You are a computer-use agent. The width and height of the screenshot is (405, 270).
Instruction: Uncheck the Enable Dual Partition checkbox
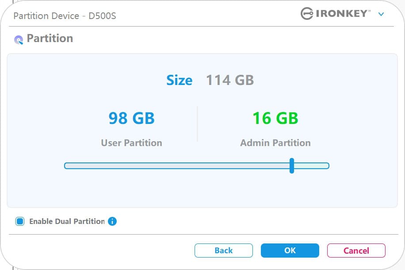click(20, 221)
